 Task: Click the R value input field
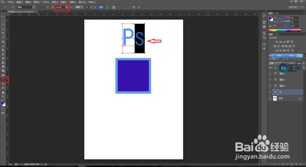click(295, 18)
